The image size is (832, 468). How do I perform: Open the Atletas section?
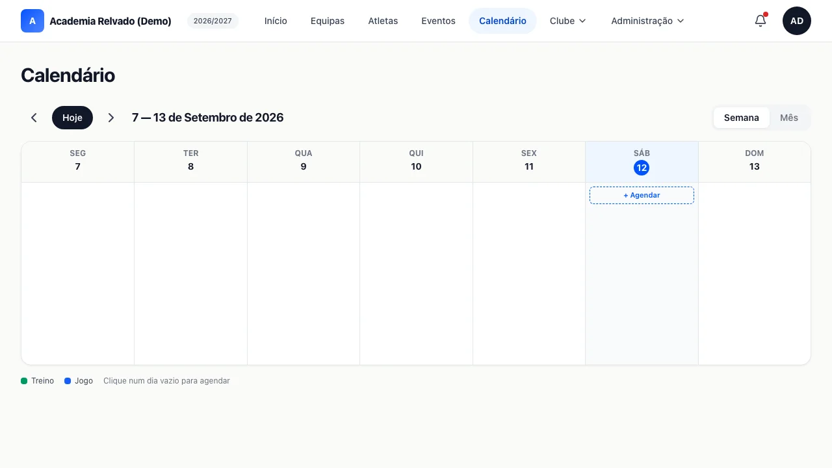(x=383, y=21)
